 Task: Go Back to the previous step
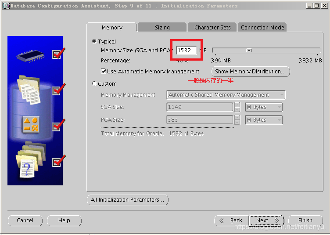(232, 221)
